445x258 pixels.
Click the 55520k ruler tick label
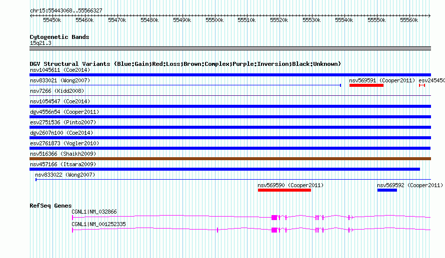tap(279, 20)
